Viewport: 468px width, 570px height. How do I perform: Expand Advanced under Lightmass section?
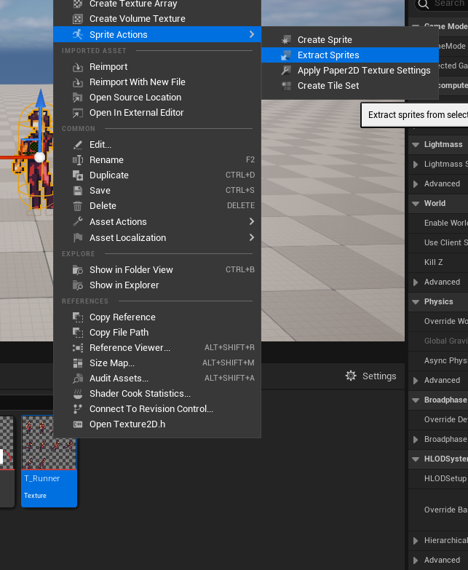416,184
